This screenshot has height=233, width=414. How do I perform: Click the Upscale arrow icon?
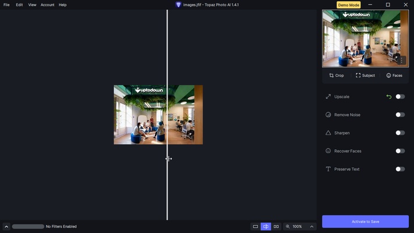pos(328,97)
